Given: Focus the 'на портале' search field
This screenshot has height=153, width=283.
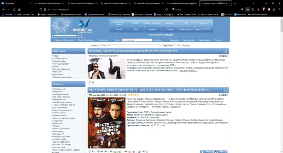Looking at the screenshot, I should [x=129, y=46].
